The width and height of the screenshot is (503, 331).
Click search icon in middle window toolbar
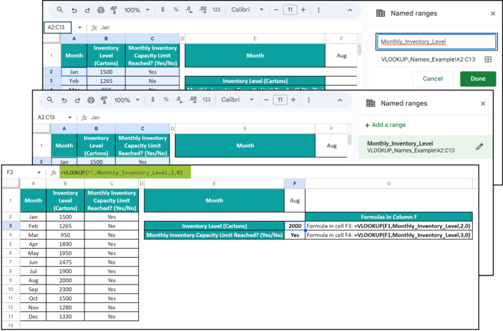coord(50,99)
